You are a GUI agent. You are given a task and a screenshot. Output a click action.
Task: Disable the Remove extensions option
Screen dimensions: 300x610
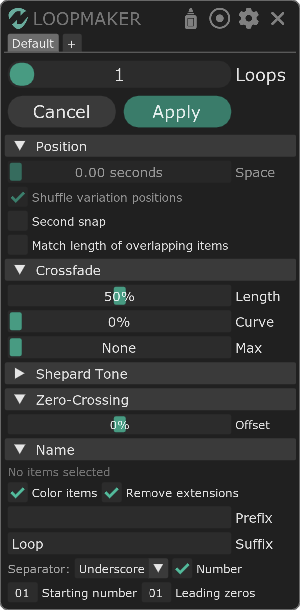[x=112, y=493]
